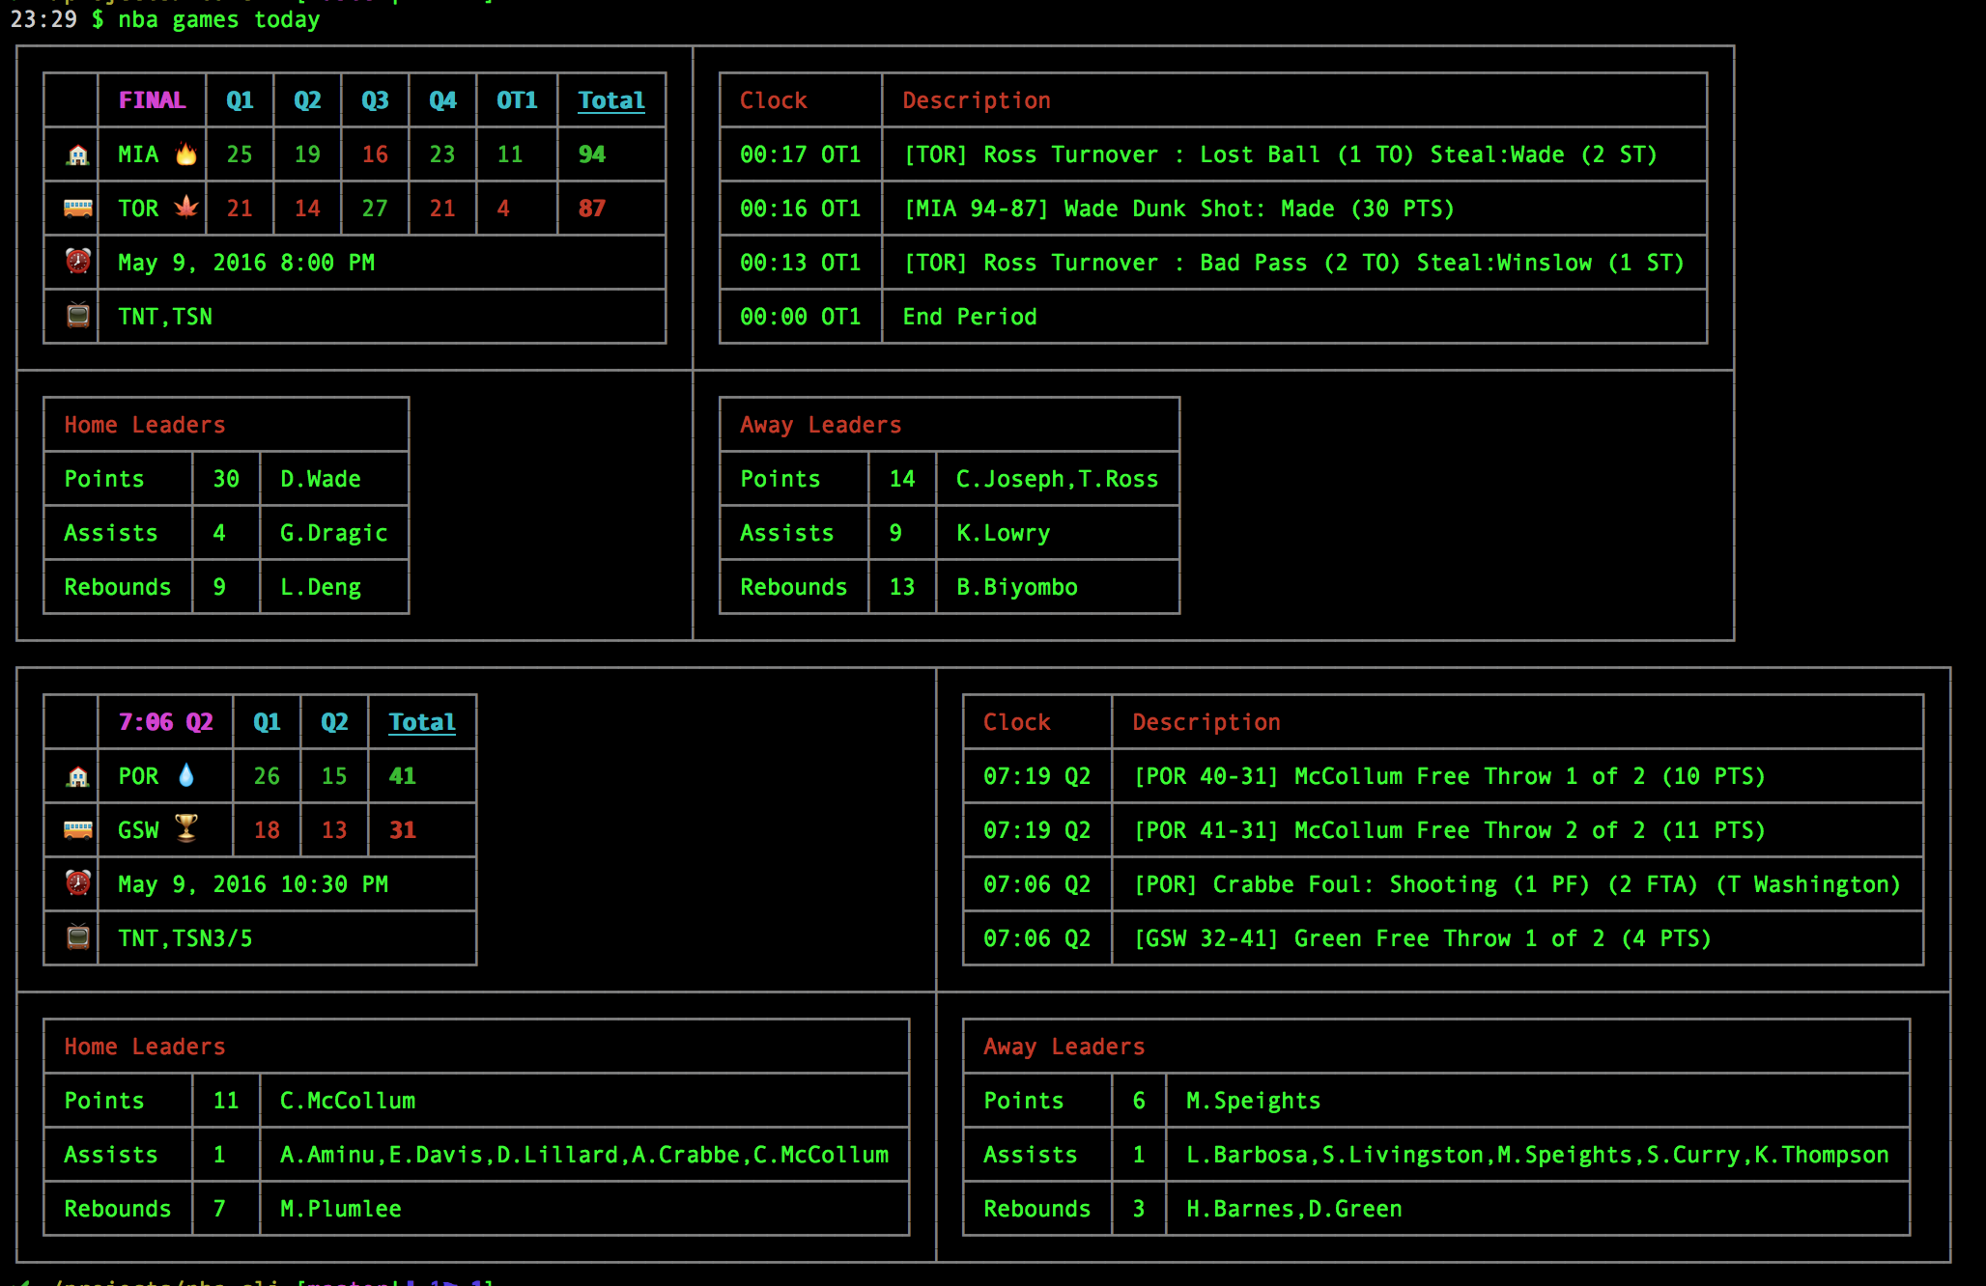Viewport: 1986px width, 1286px height.
Task: Click the GSW assists leaders list
Action: point(1538,1155)
